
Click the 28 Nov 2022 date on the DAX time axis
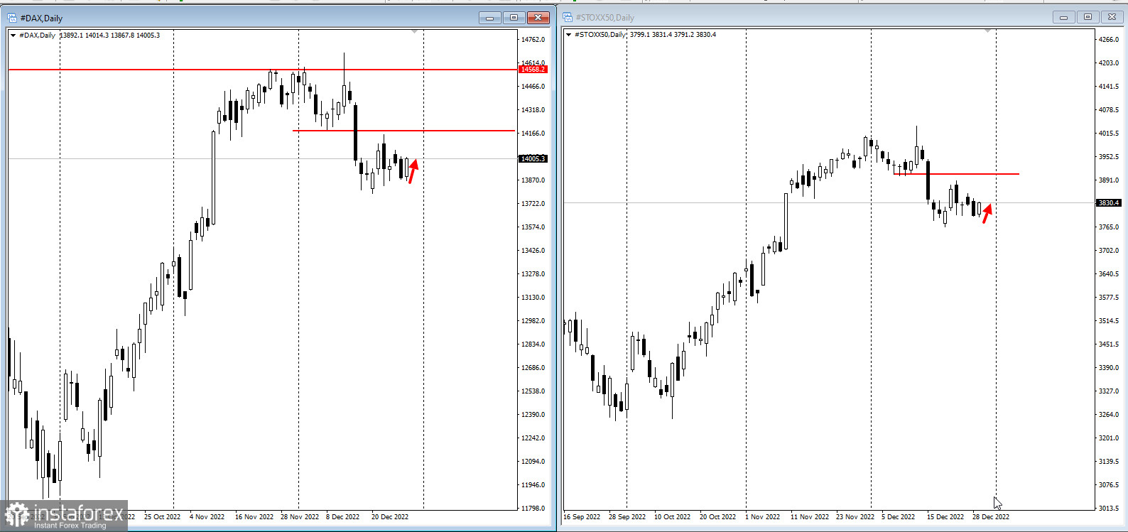click(x=300, y=517)
